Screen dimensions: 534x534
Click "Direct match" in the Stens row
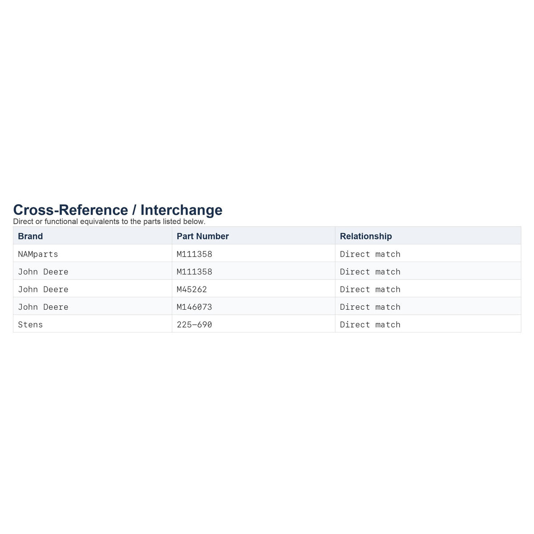click(x=370, y=325)
